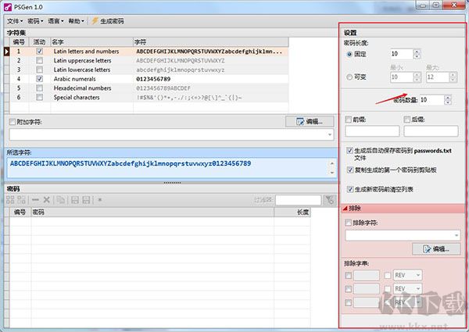Click the asterisk icon in password toolbar
This screenshot has width=469, height=332.
click(x=100, y=200)
